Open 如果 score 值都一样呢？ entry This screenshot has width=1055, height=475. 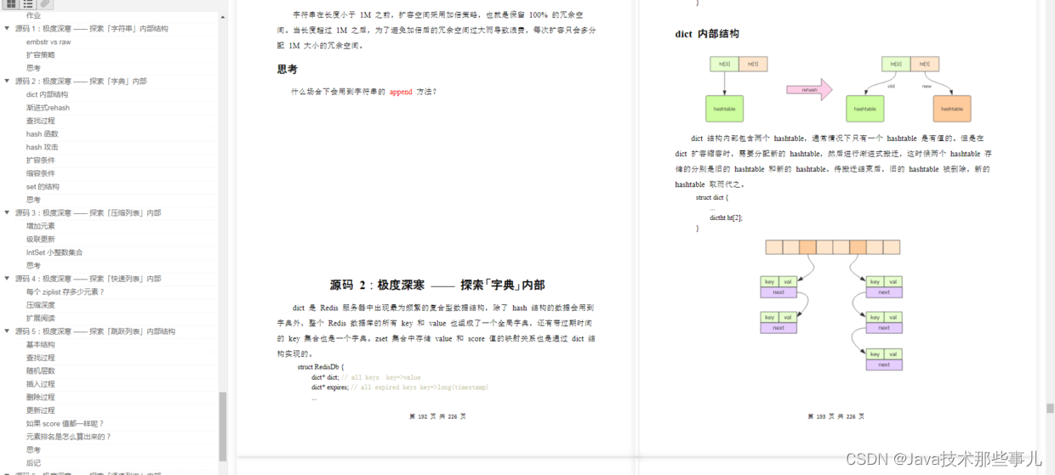(65, 424)
